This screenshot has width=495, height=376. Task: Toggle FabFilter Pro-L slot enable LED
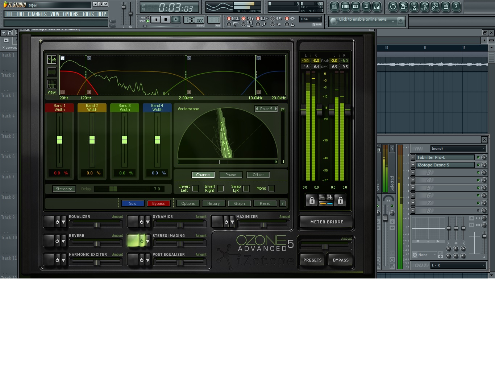click(x=478, y=157)
